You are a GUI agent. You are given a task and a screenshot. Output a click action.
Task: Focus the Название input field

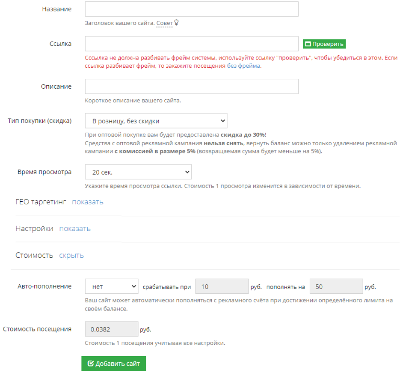[x=192, y=9]
